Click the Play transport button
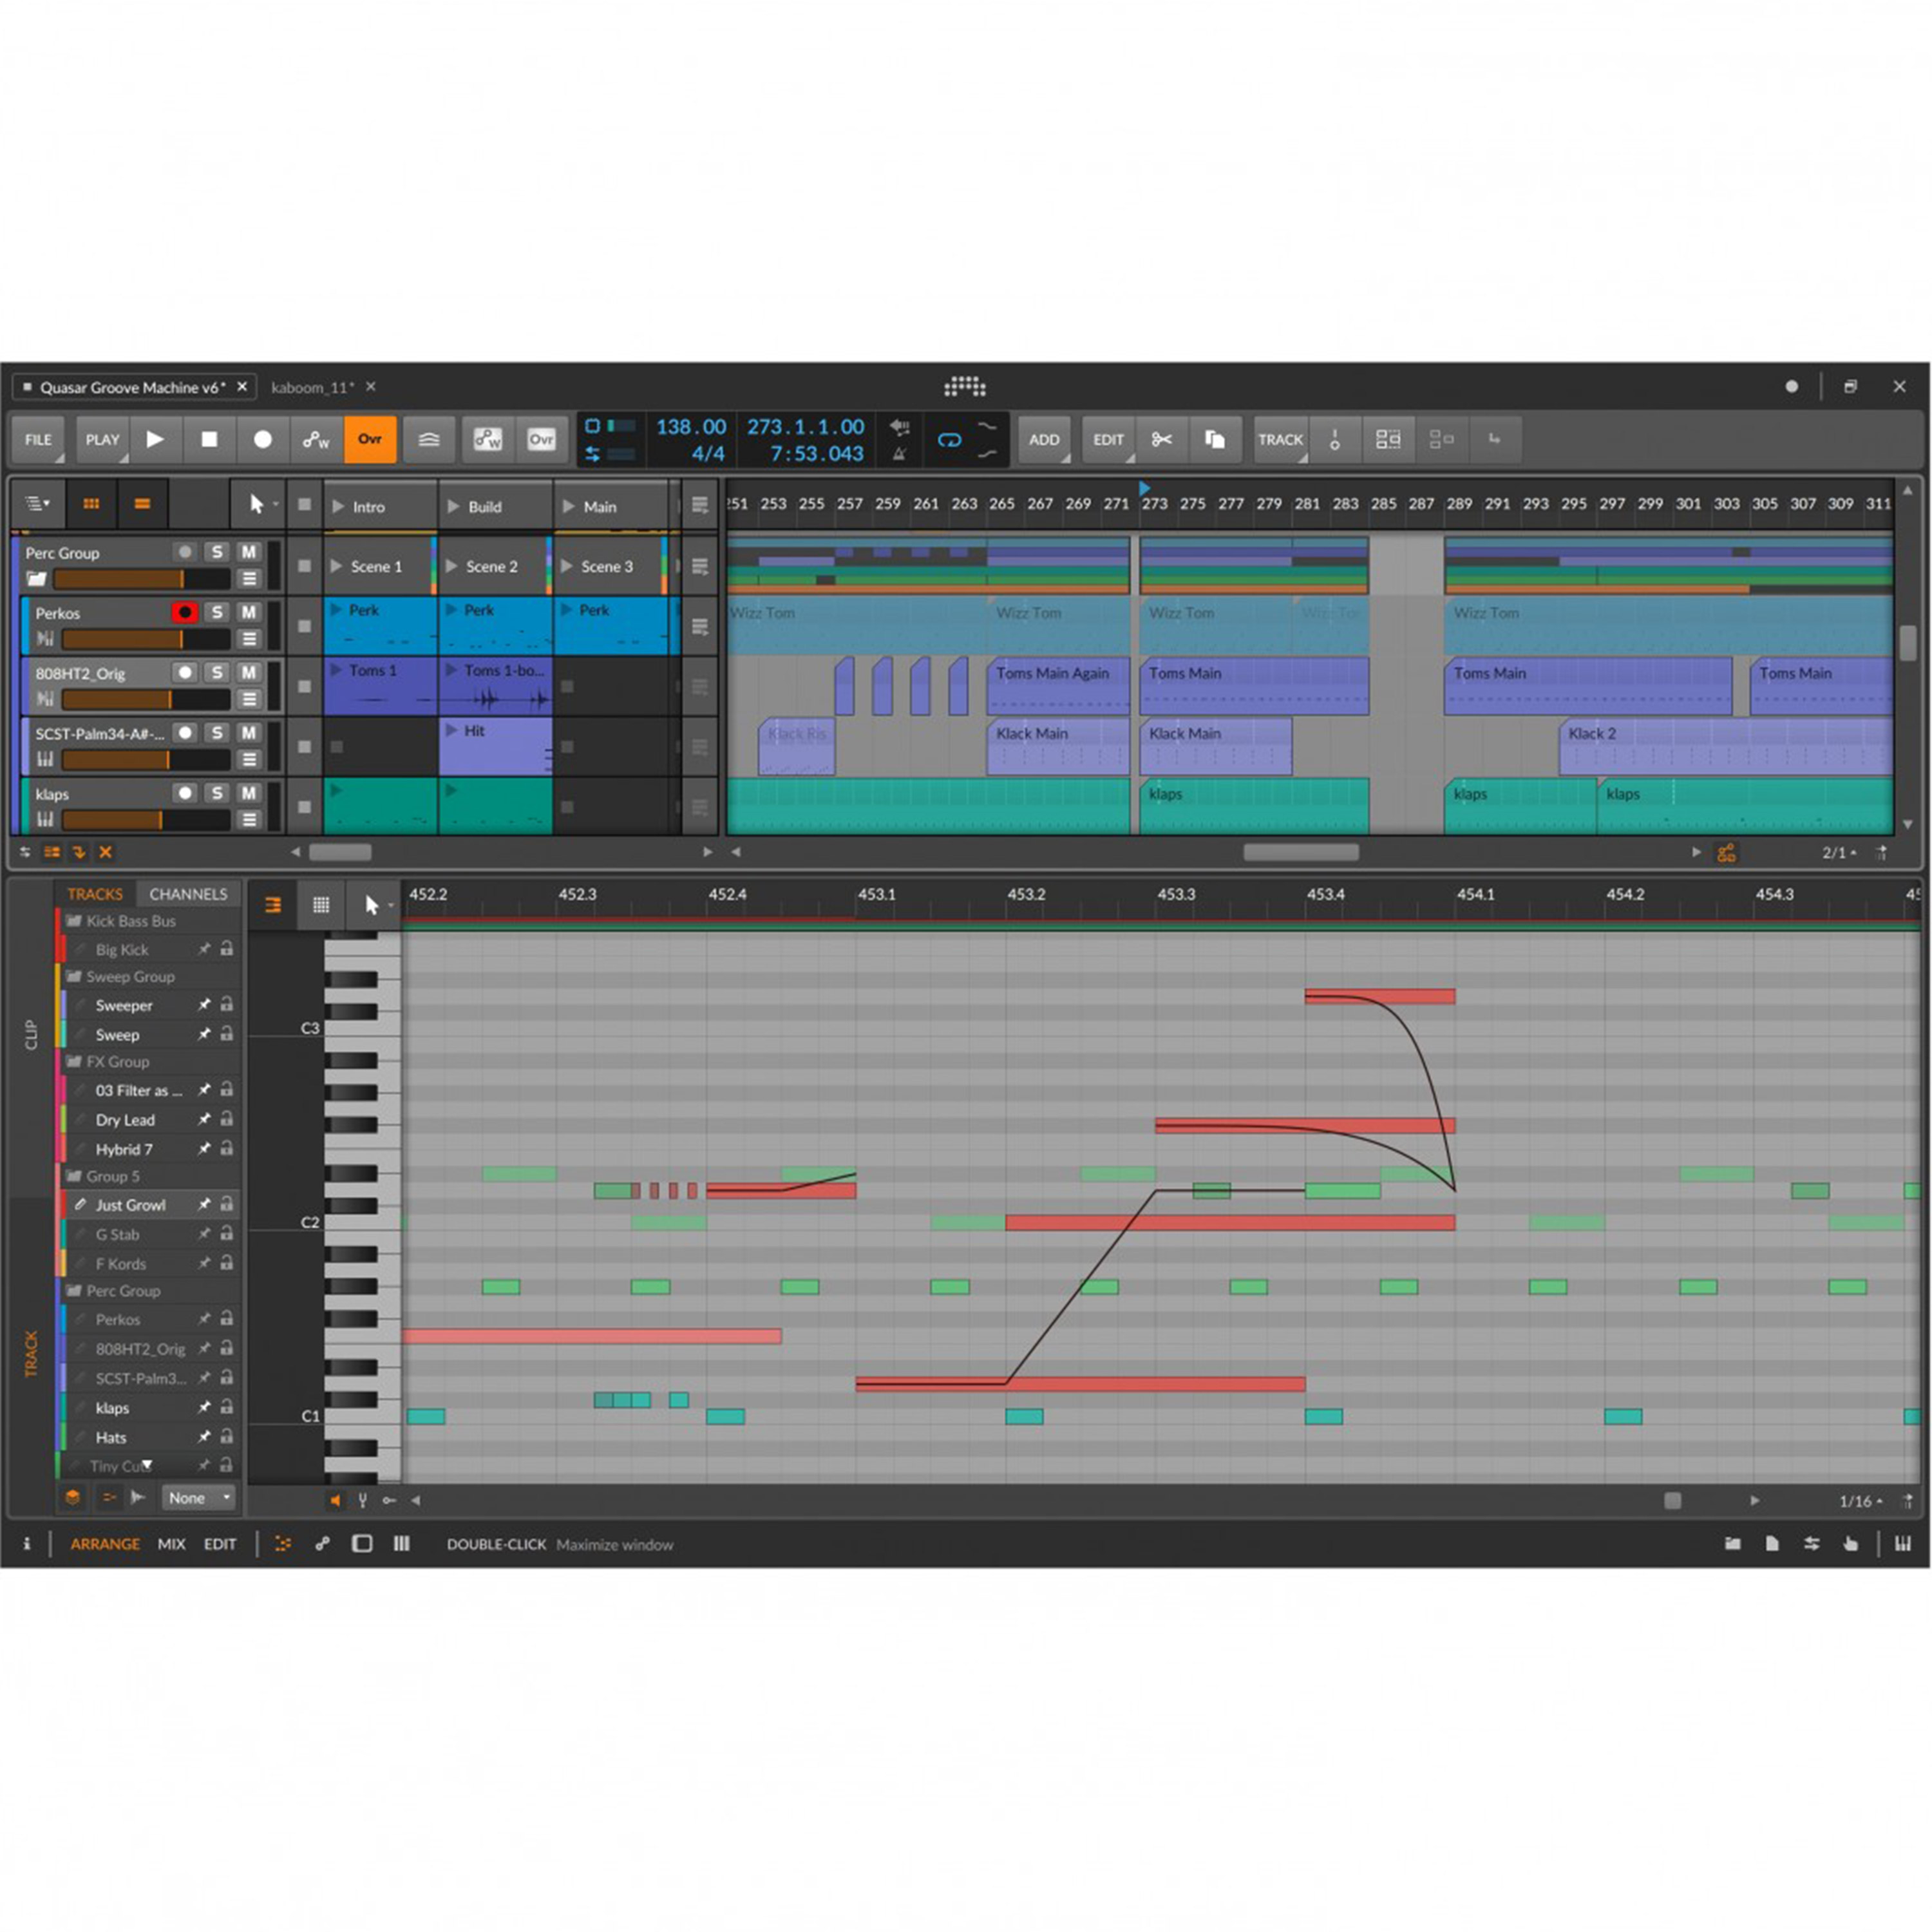Image resolution: width=1932 pixels, height=1932 pixels. [x=155, y=439]
